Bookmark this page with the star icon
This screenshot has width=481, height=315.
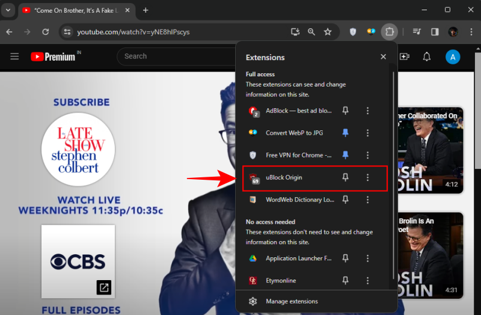328,32
